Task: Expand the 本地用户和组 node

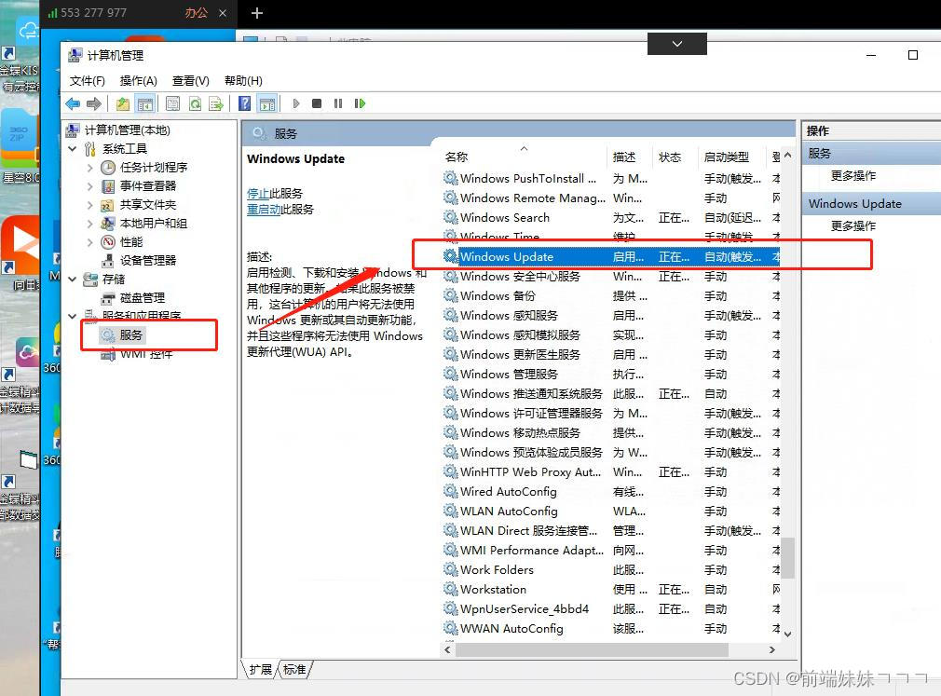Action: point(90,224)
